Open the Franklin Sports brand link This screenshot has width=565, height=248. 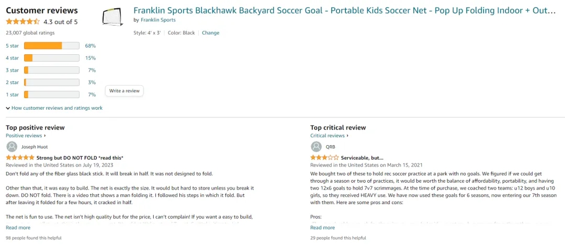(158, 20)
